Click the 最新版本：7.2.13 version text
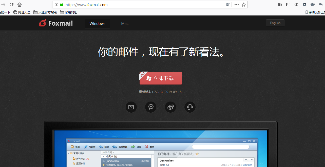Image resolution: width=325 pixels, height=167 pixels. 161,92
